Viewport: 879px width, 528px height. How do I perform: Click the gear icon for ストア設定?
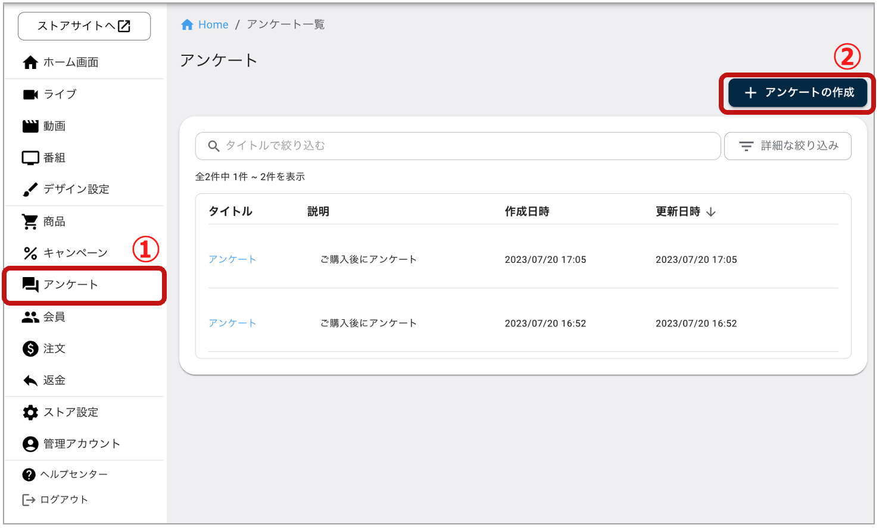(30, 413)
